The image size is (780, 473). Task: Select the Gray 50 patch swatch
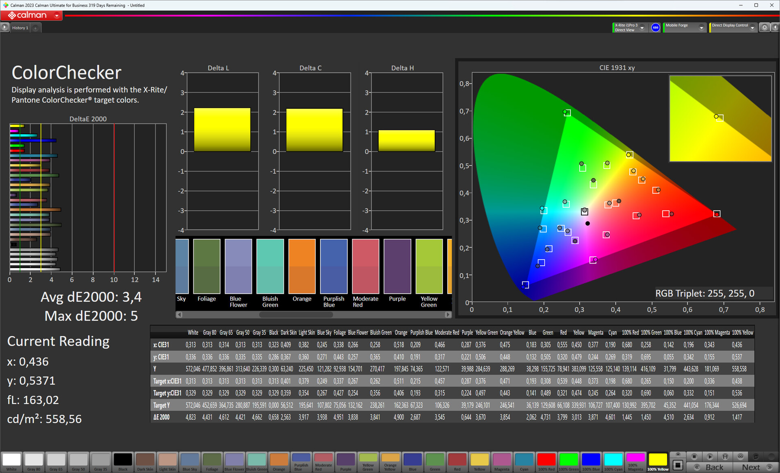(x=78, y=462)
